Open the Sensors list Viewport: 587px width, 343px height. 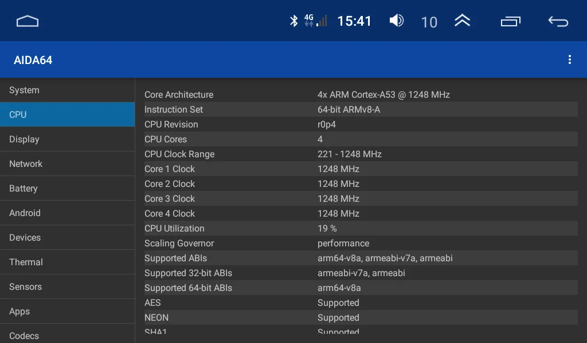coord(67,286)
